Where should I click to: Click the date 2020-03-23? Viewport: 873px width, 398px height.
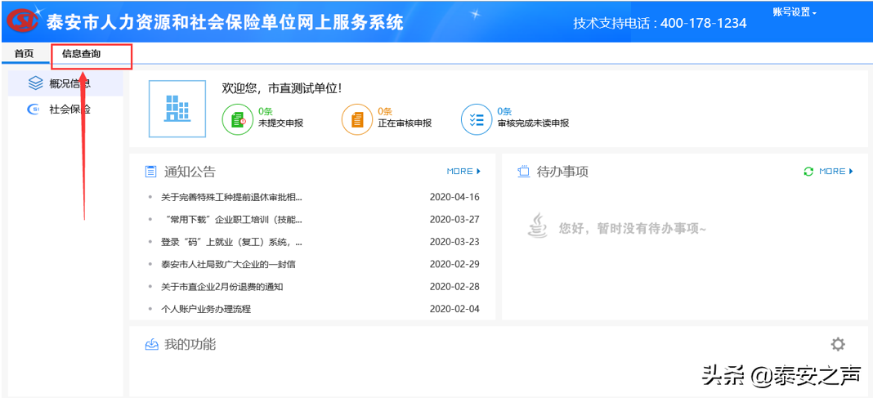click(x=454, y=242)
